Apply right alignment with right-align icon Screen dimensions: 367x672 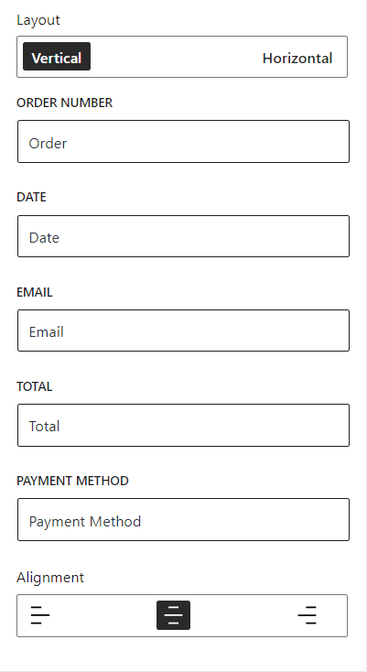pyautogui.click(x=307, y=615)
